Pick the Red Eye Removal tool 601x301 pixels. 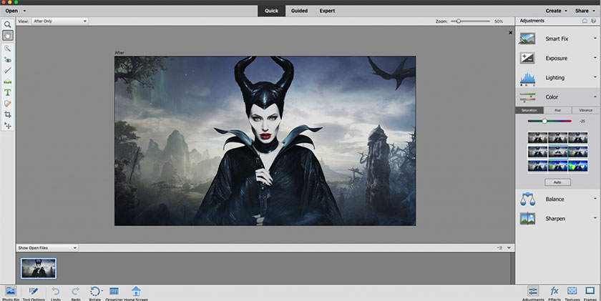pos(7,60)
